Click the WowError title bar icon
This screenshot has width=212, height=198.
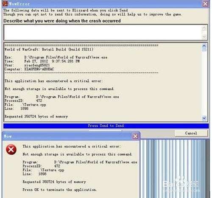point(5,4)
